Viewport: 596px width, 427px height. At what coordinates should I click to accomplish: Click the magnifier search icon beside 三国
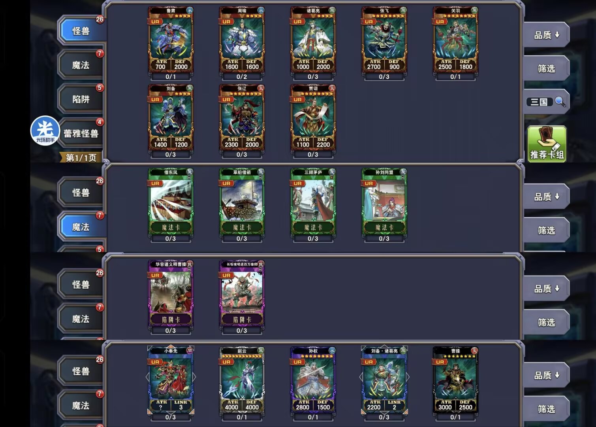(x=560, y=102)
